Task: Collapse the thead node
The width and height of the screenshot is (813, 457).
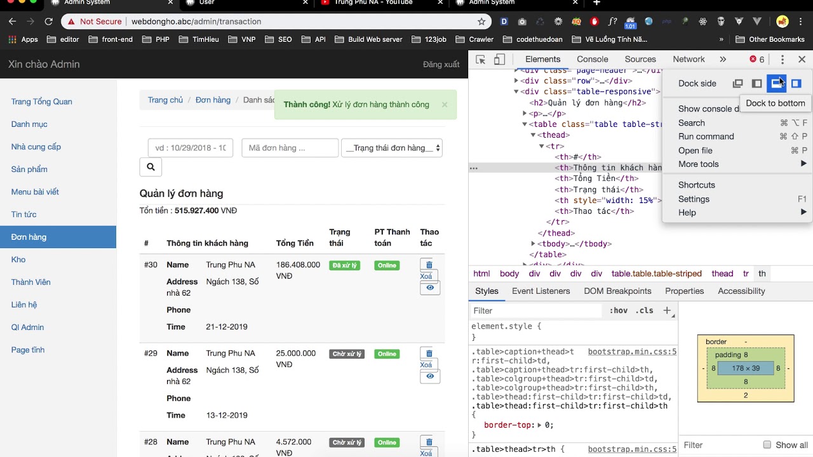Action: (x=534, y=135)
